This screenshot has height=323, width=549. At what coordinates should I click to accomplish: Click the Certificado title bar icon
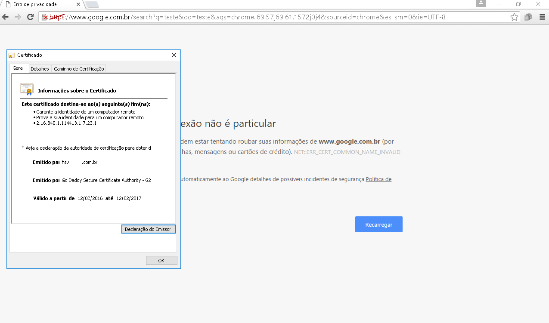[12, 55]
